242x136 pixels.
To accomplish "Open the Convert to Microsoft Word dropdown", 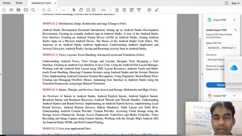I will (216, 60).
